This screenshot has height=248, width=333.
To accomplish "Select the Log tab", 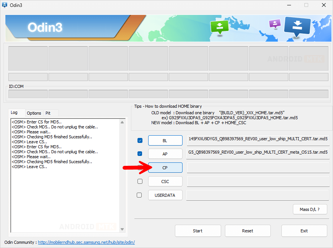I will click(14, 113).
